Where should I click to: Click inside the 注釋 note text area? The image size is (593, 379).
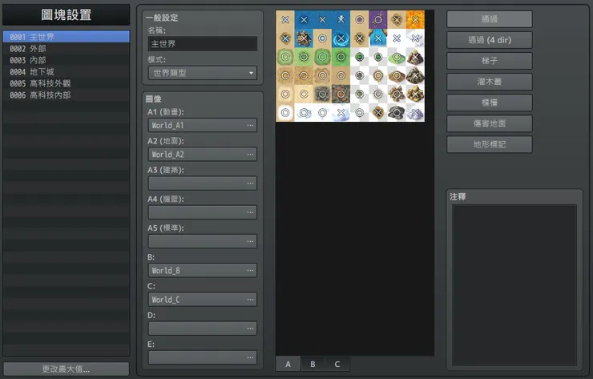coord(514,285)
